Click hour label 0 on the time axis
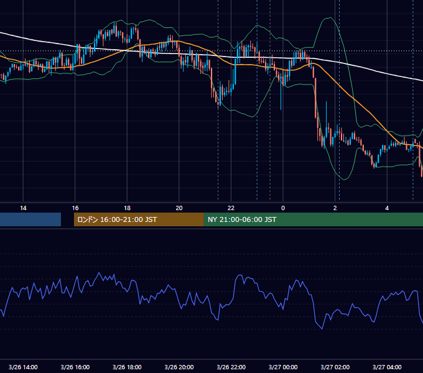 [283, 208]
